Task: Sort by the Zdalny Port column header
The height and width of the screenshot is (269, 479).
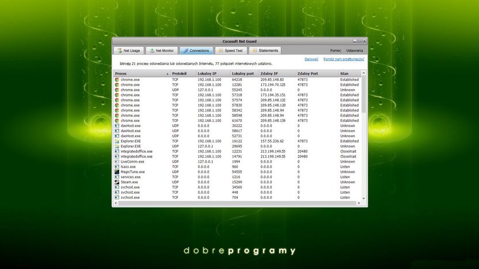Action: (317, 74)
